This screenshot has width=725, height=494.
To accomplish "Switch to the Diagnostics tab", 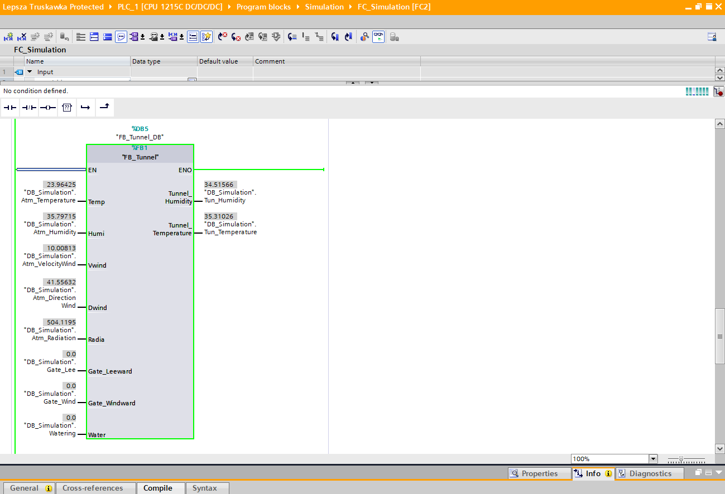I will (650, 473).
